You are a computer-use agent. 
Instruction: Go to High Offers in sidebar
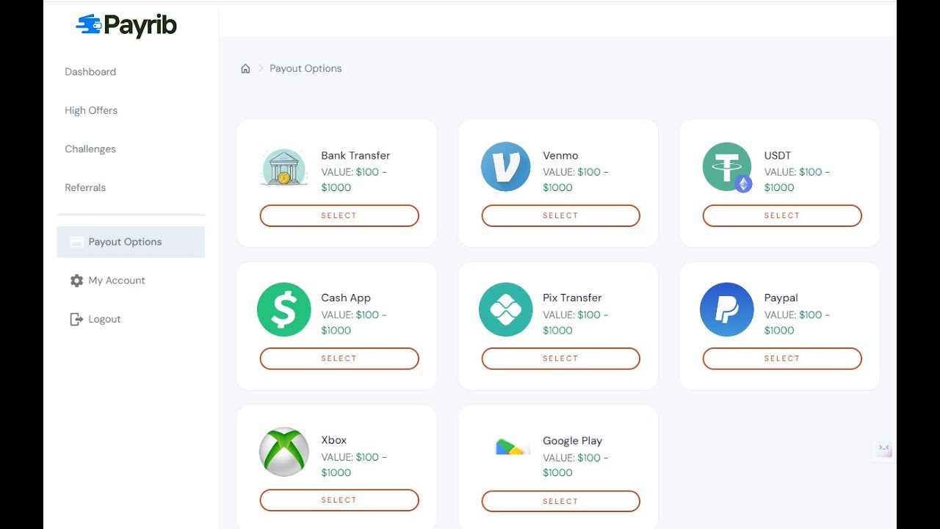pos(91,110)
